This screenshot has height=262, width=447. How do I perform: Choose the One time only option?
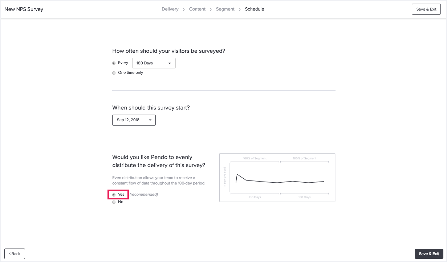click(x=114, y=73)
